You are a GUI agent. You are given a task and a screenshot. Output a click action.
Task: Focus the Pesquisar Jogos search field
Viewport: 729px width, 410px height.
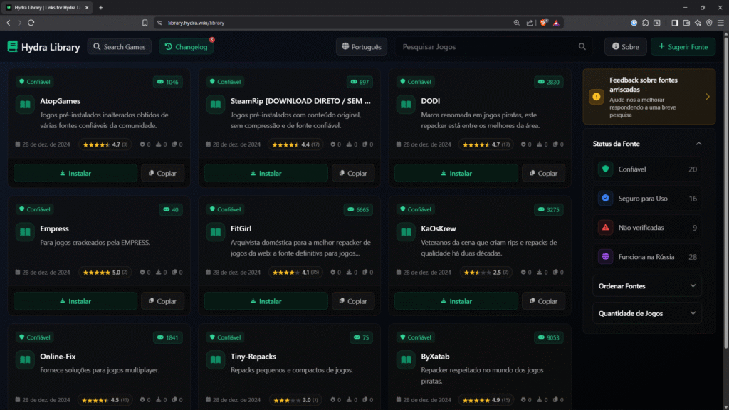click(x=494, y=47)
